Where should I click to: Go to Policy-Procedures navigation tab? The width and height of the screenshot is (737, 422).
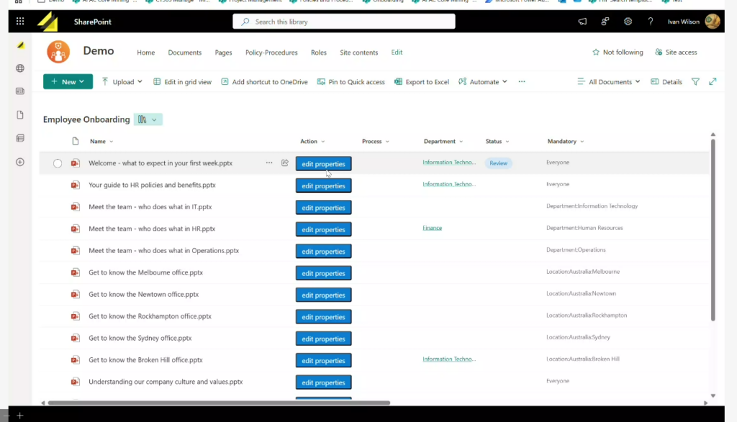click(271, 52)
